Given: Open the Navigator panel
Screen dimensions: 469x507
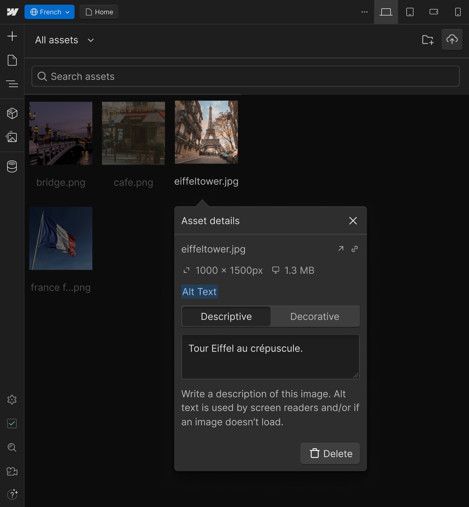Looking at the screenshot, I should [12, 84].
